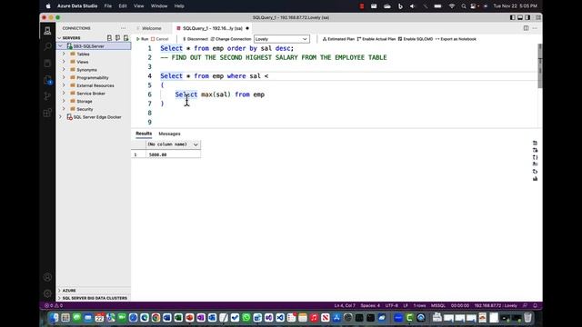Open the Help menu
This screenshot has width=582, height=327.
pyautogui.click(x=179, y=6)
